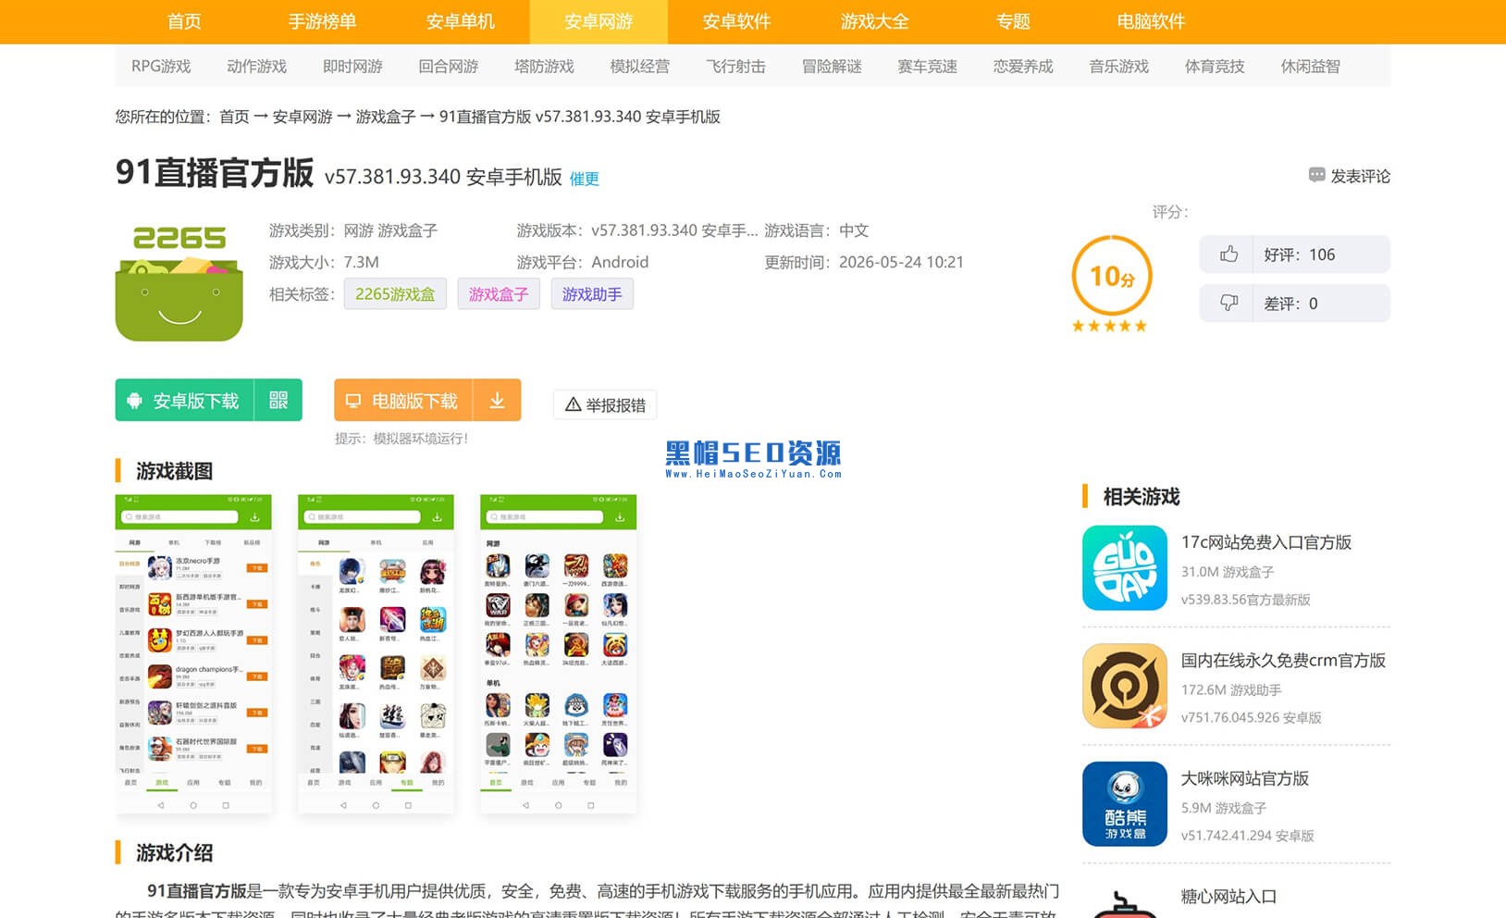
Task: Open the second game screenshot thumbnail
Action: 376,655
